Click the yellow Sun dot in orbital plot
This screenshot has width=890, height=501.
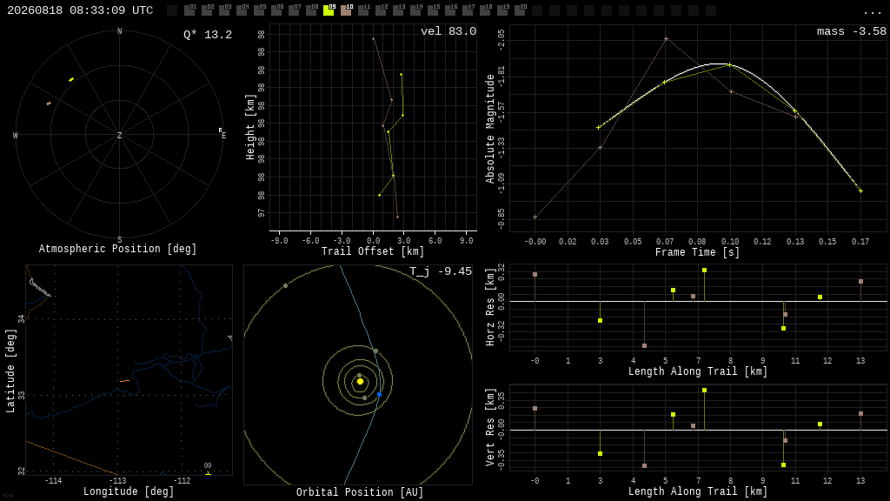360,382
